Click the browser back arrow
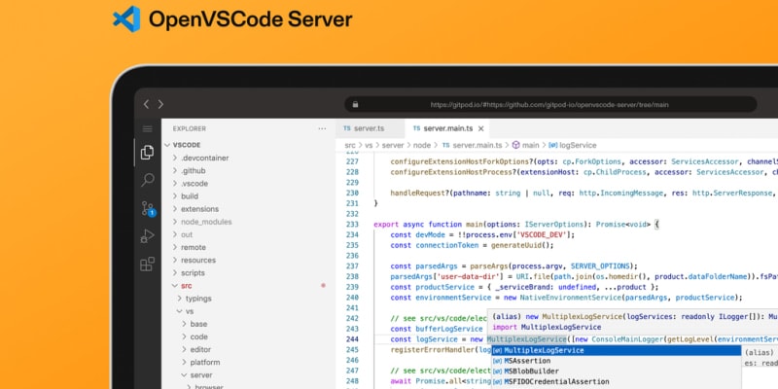The image size is (778, 389). 147,104
